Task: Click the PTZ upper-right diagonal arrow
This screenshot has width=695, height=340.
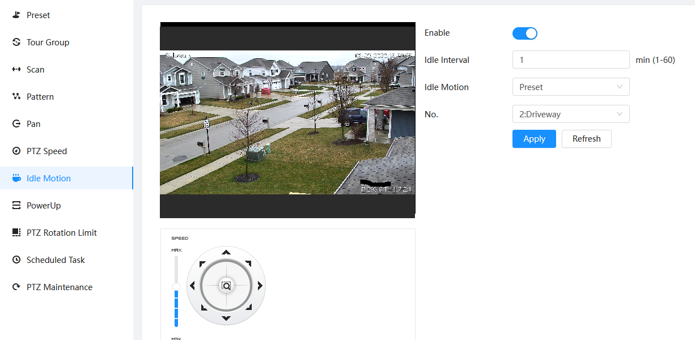Action: (248, 264)
